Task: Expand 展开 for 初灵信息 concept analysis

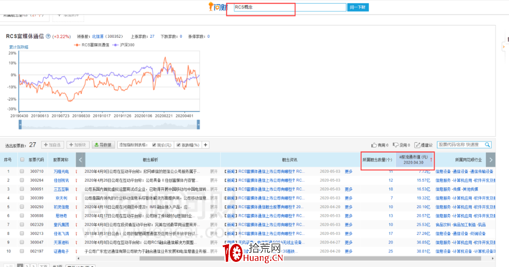Action: pyautogui.click(x=213, y=207)
